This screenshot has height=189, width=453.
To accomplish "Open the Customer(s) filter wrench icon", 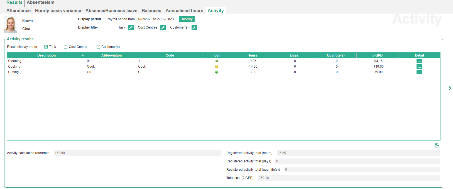I will (194, 27).
